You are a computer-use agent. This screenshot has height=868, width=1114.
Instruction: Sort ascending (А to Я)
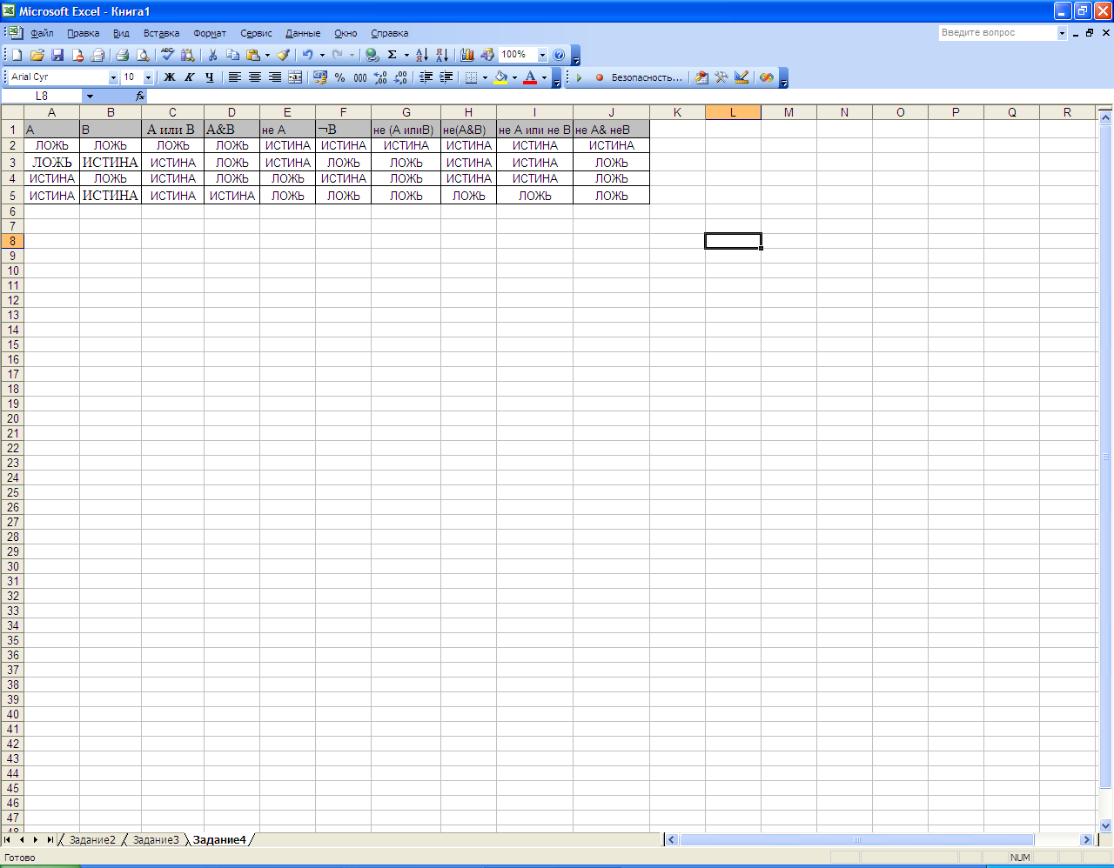(x=421, y=55)
